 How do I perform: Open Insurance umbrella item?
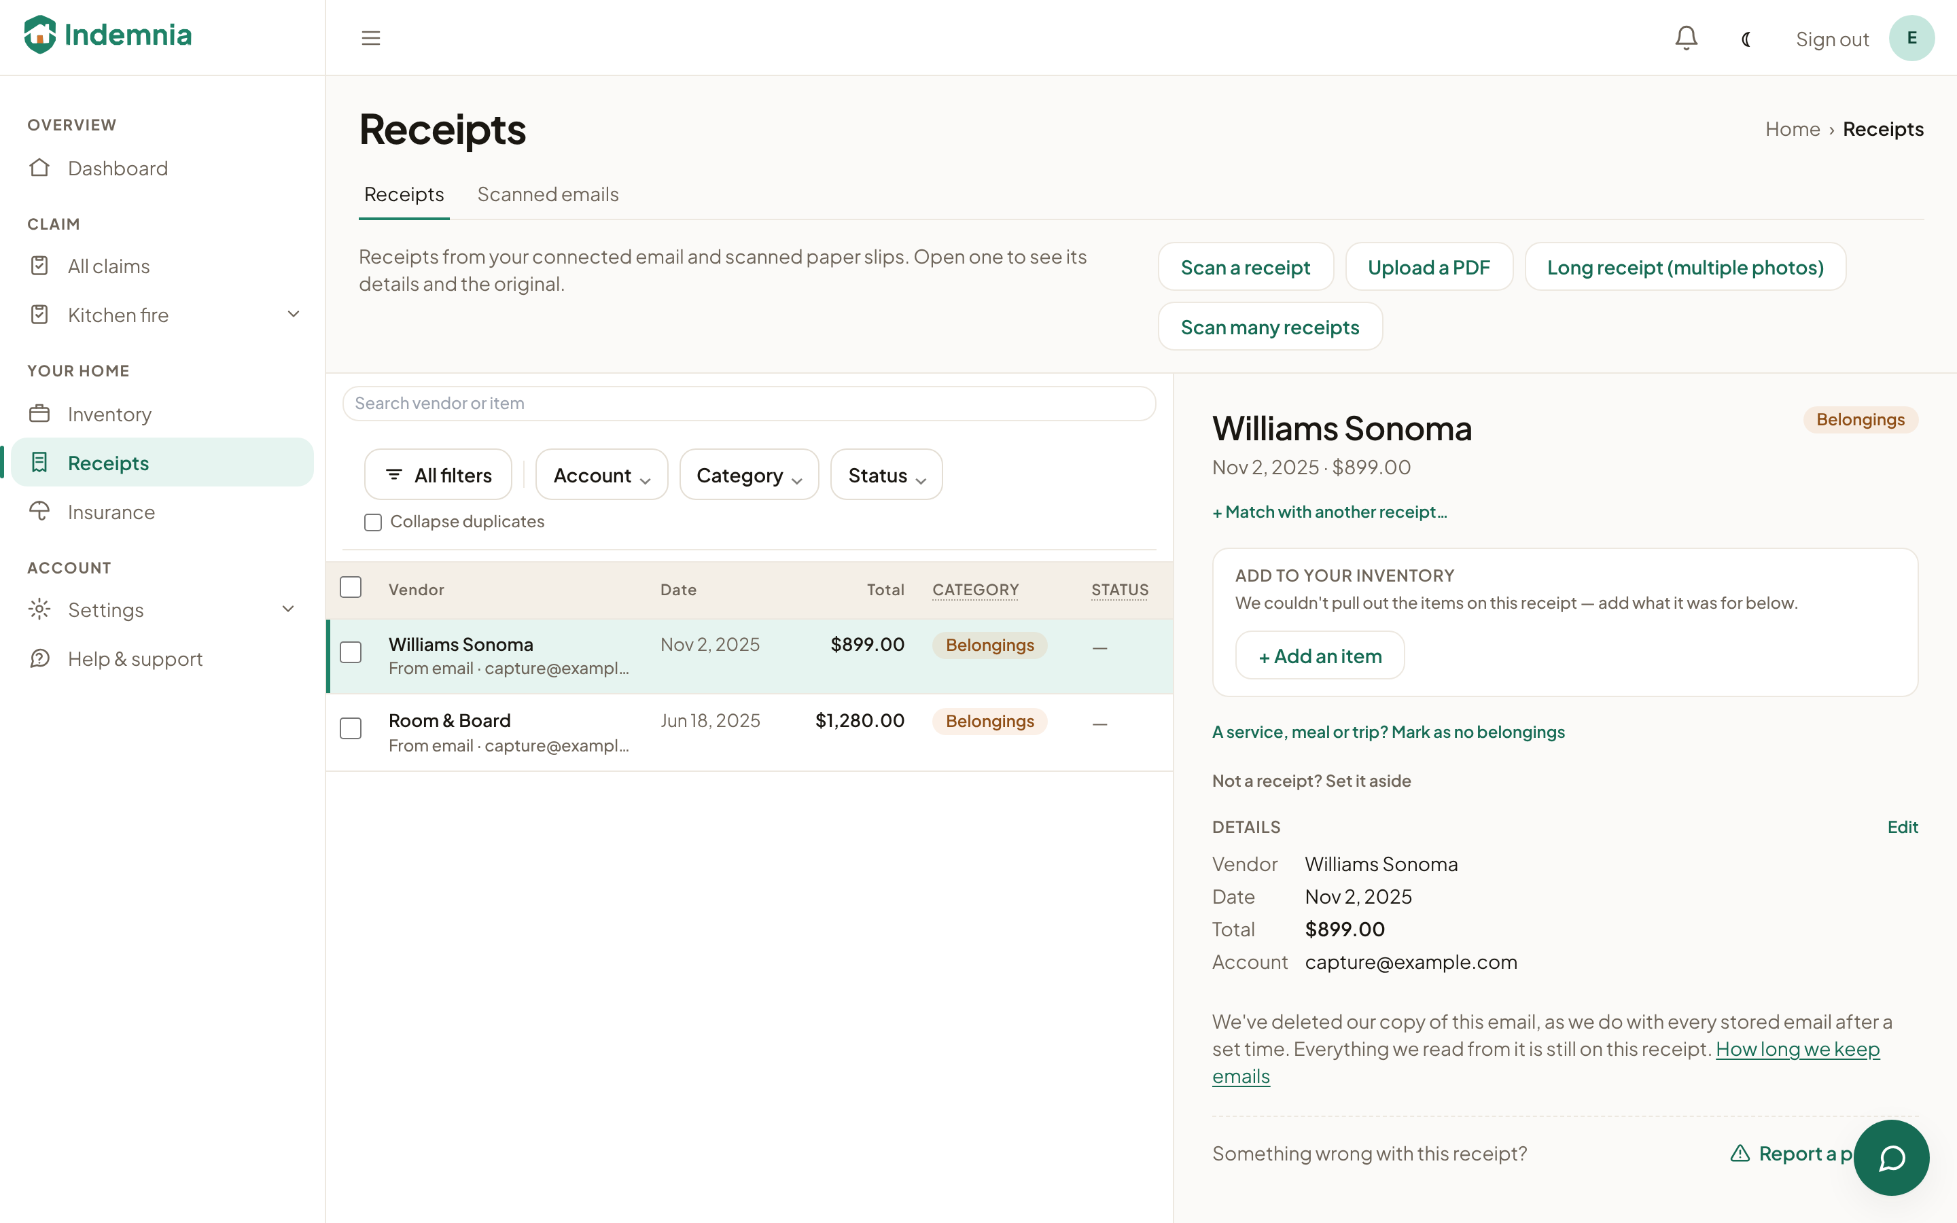(111, 512)
